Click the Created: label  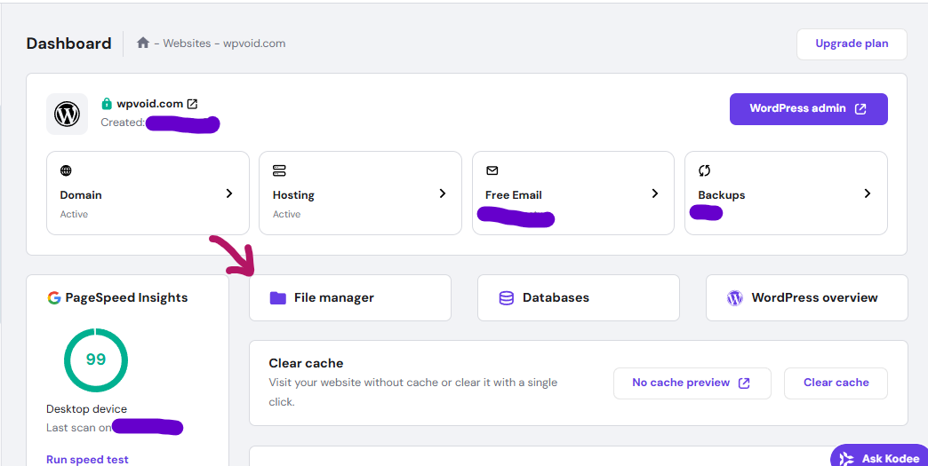(x=123, y=122)
